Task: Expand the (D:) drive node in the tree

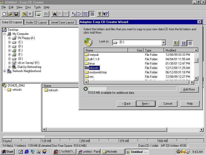Action: pyautogui.click(x=9, y=46)
